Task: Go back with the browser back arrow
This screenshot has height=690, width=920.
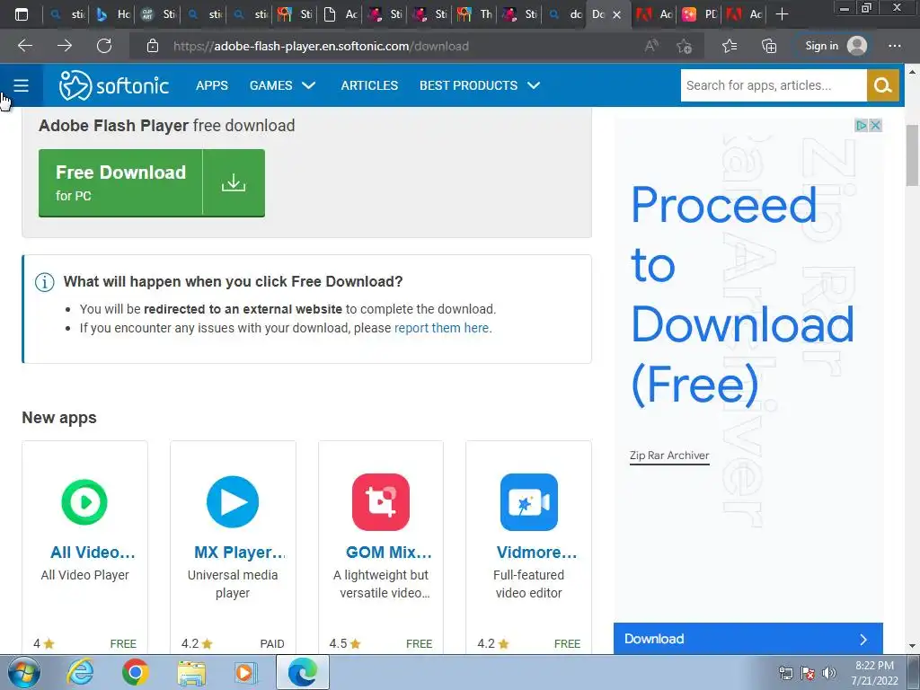Action: coord(25,46)
